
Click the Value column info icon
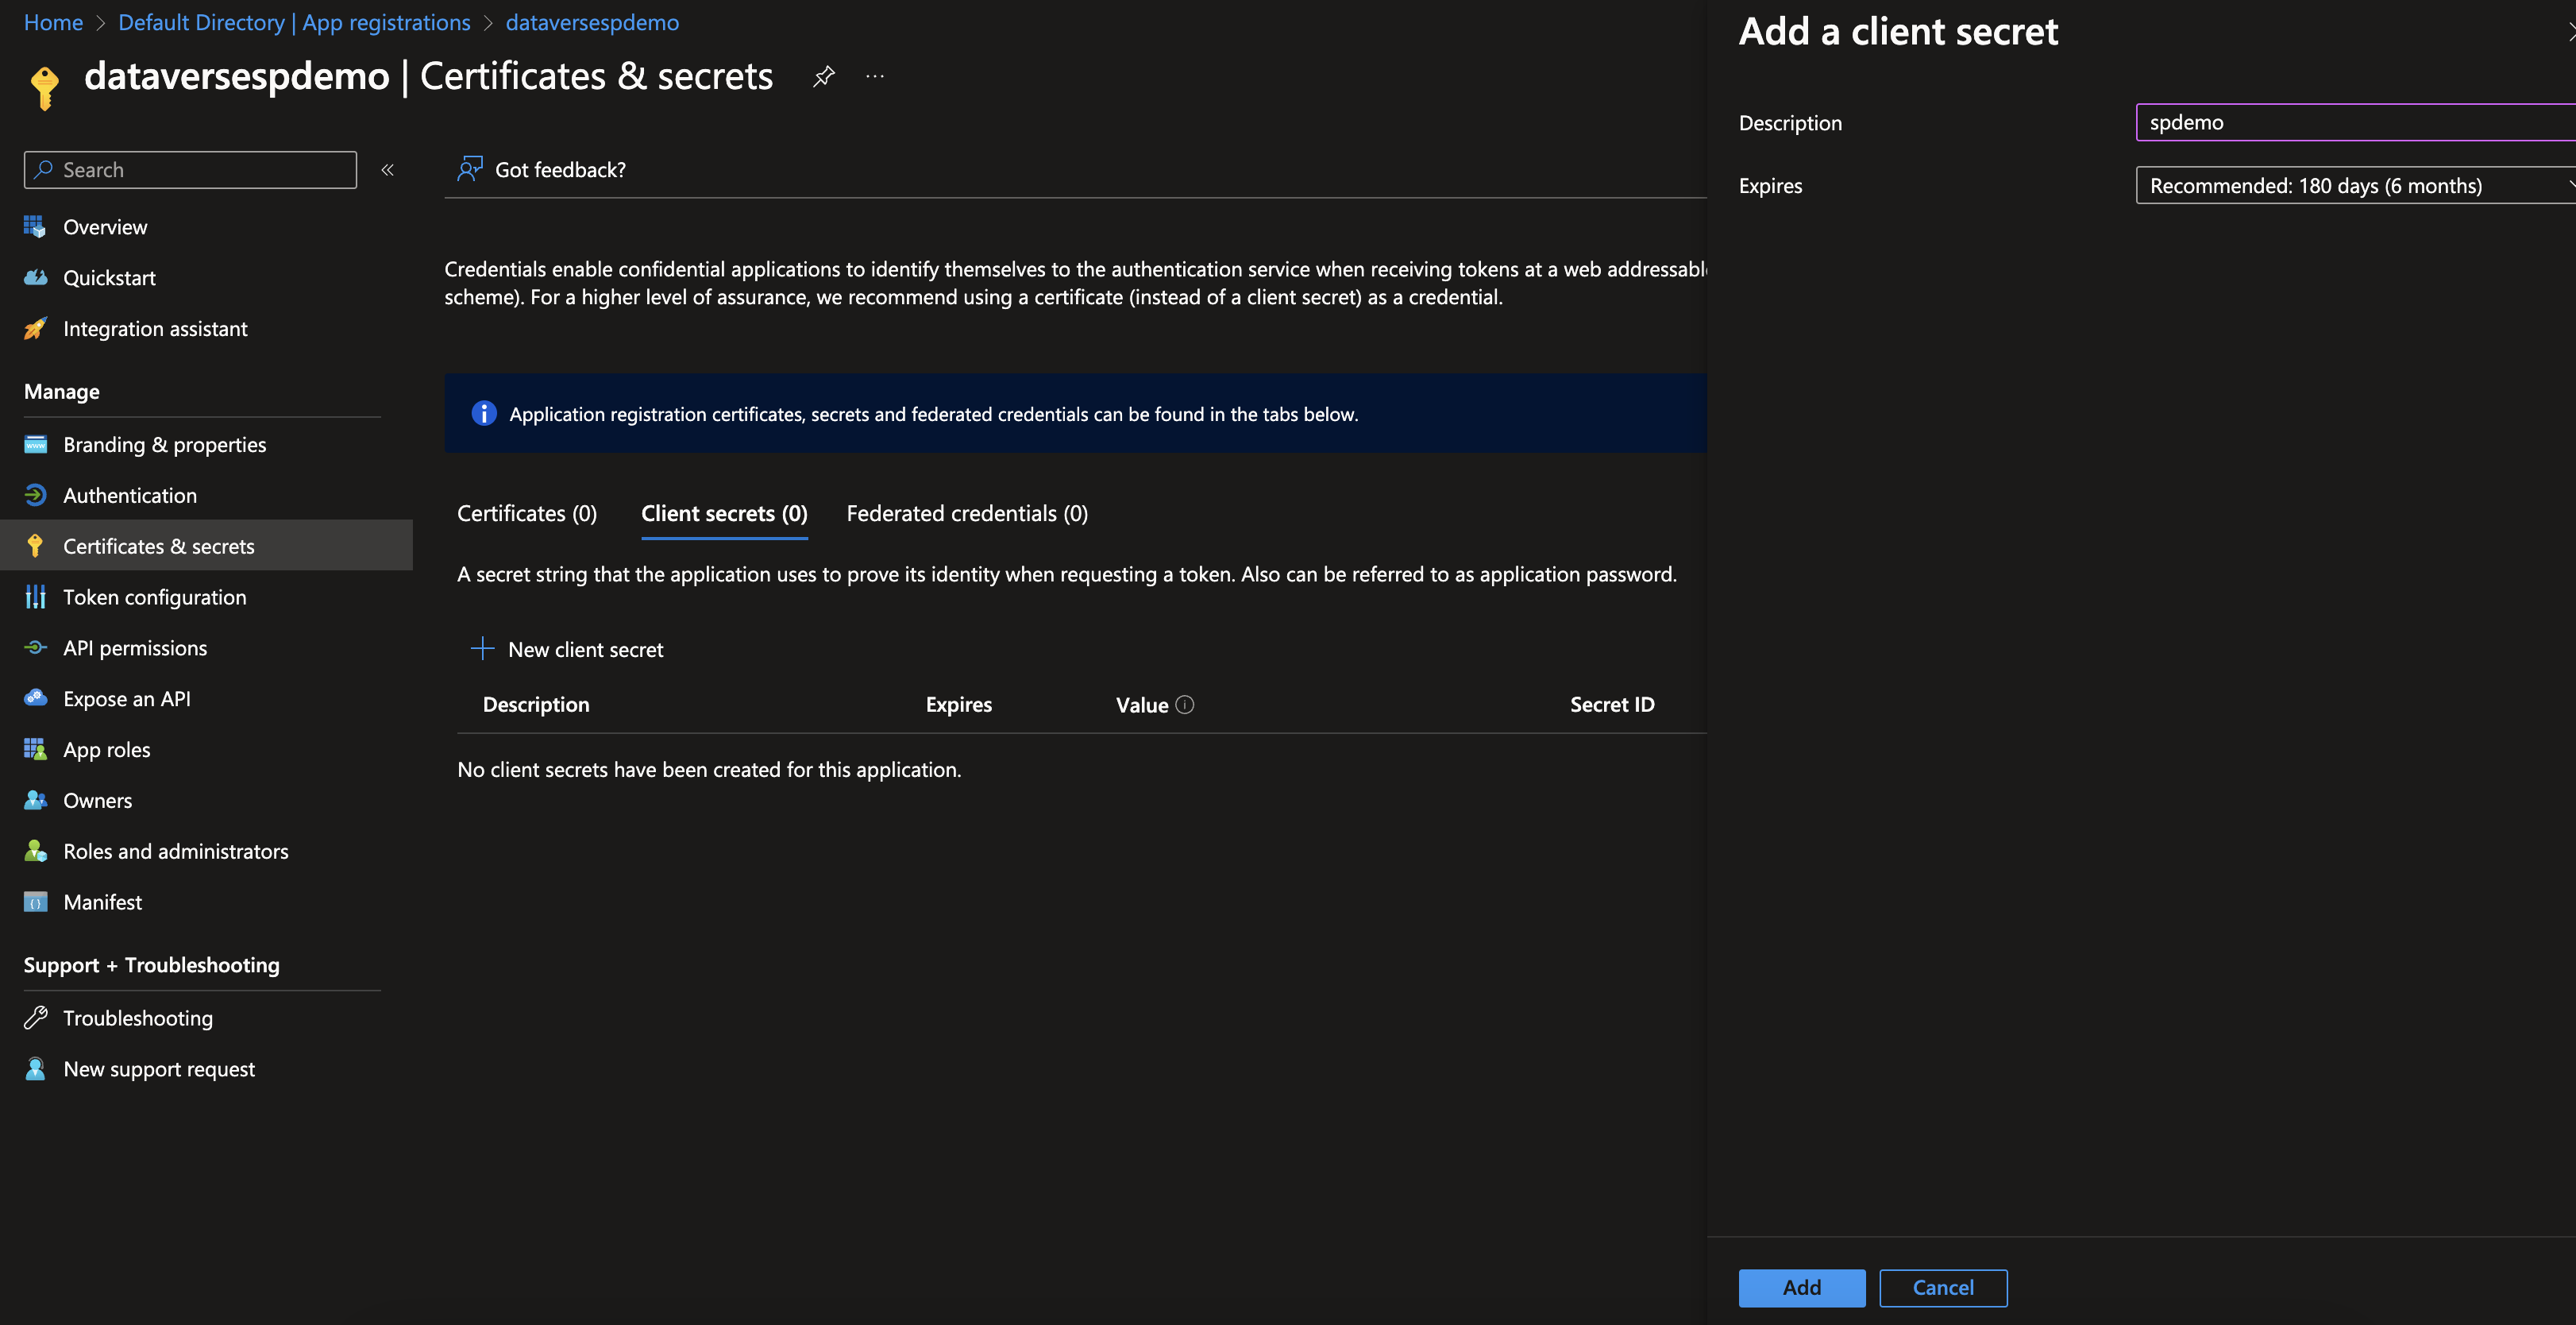1185,705
